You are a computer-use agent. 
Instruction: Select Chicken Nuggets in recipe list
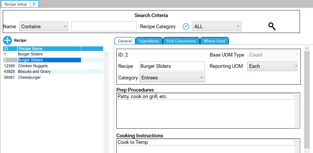33,66
